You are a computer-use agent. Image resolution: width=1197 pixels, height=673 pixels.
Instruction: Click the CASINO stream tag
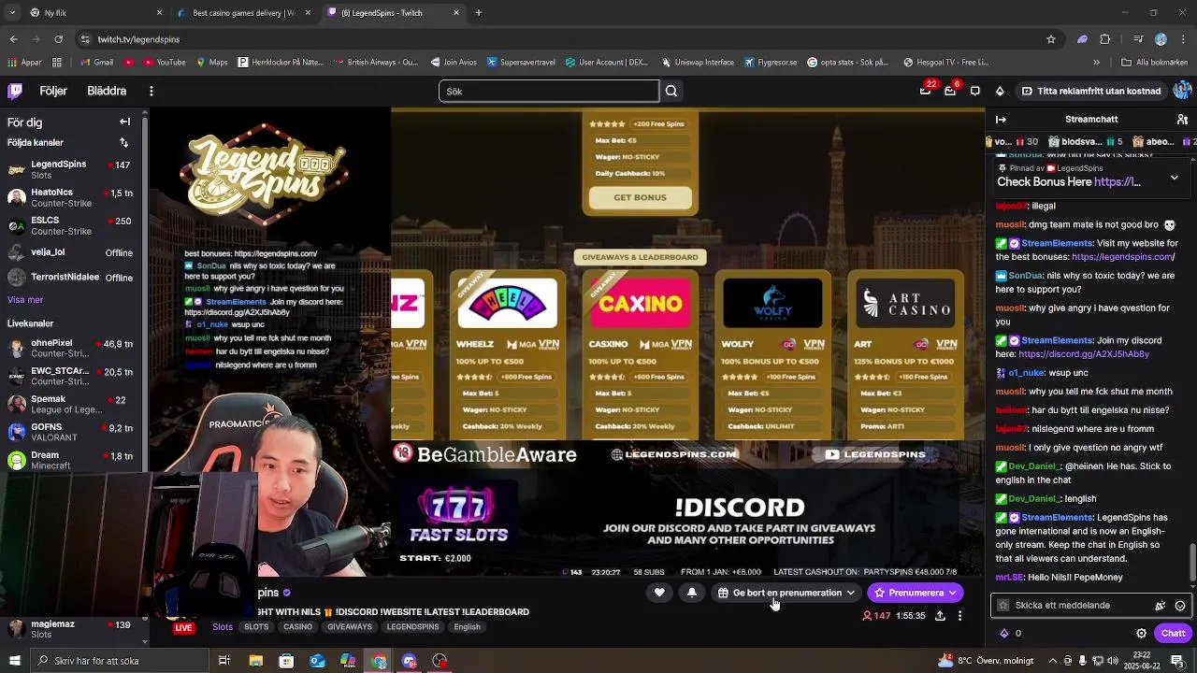coord(297,627)
